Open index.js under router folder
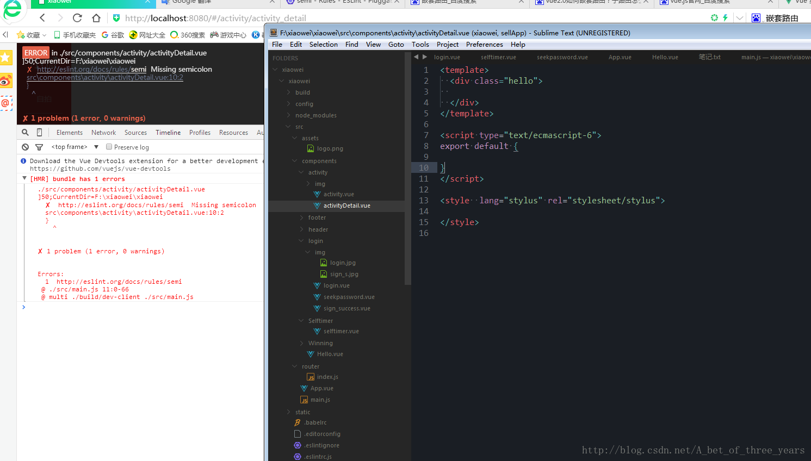 327,377
